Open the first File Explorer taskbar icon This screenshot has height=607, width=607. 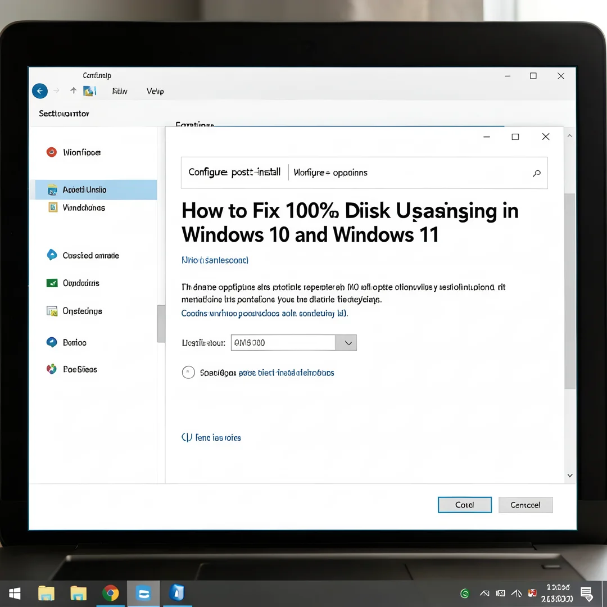(x=47, y=593)
